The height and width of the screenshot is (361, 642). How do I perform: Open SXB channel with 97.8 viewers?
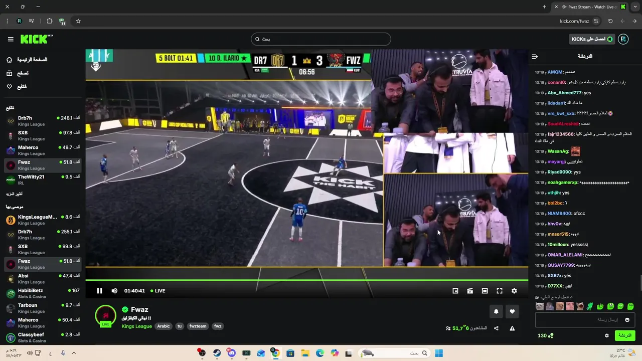[x=43, y=136]
